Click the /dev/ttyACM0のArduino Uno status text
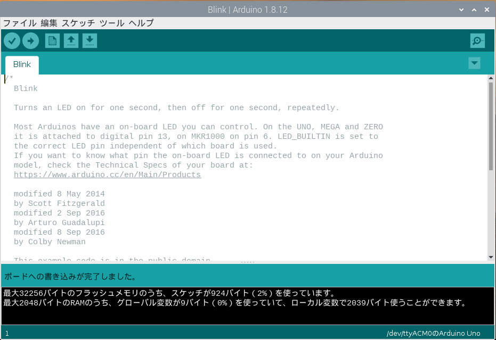The height and width of the screenshot is (340, 496). [x=433, y=334]
